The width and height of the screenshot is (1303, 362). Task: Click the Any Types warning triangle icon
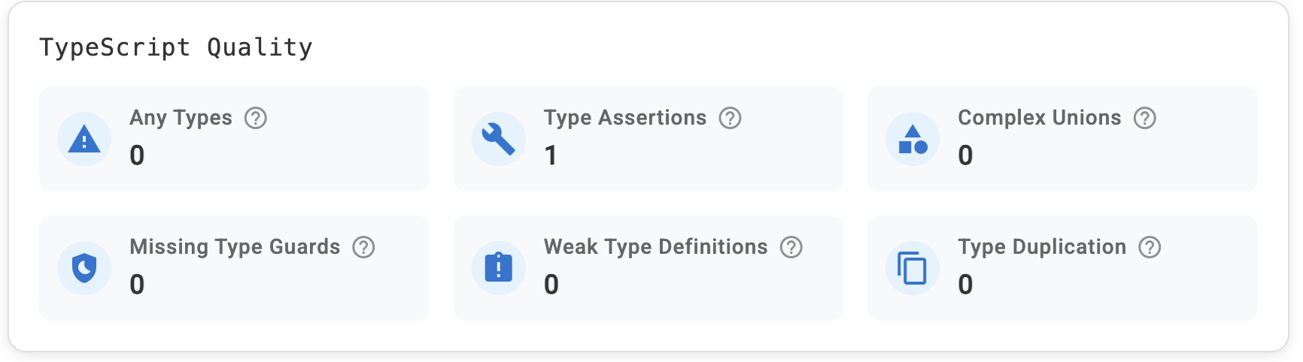tap(84, 139)
